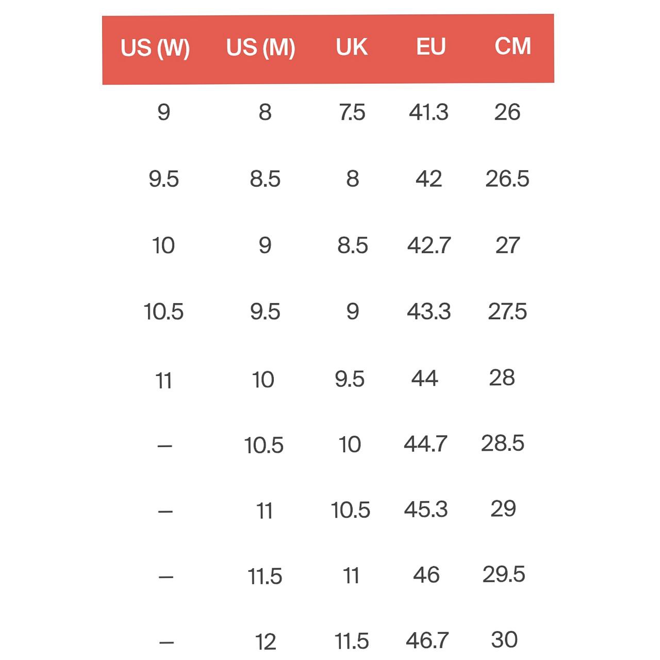Choose EU size 44.7

[425, 444]
